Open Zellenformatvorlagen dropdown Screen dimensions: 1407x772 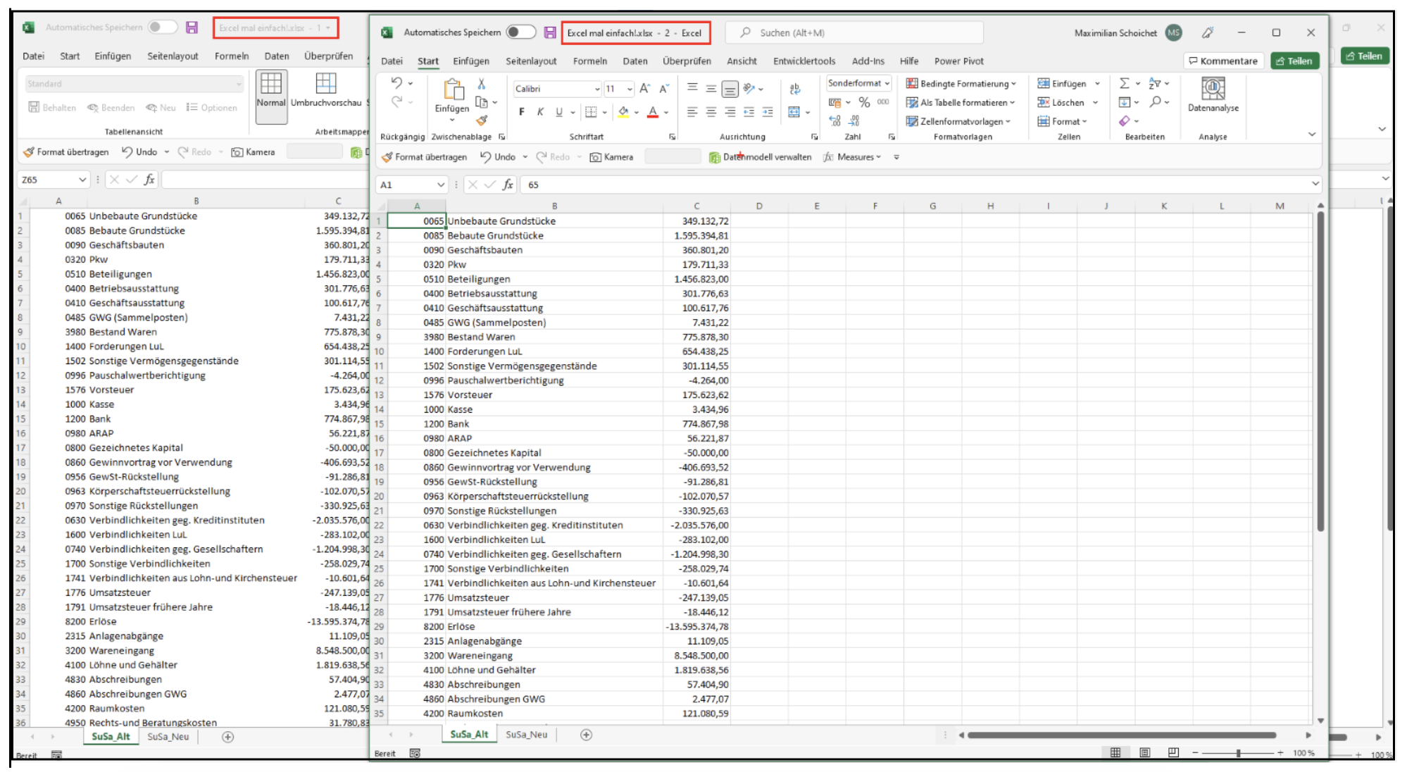pos(958,121)
